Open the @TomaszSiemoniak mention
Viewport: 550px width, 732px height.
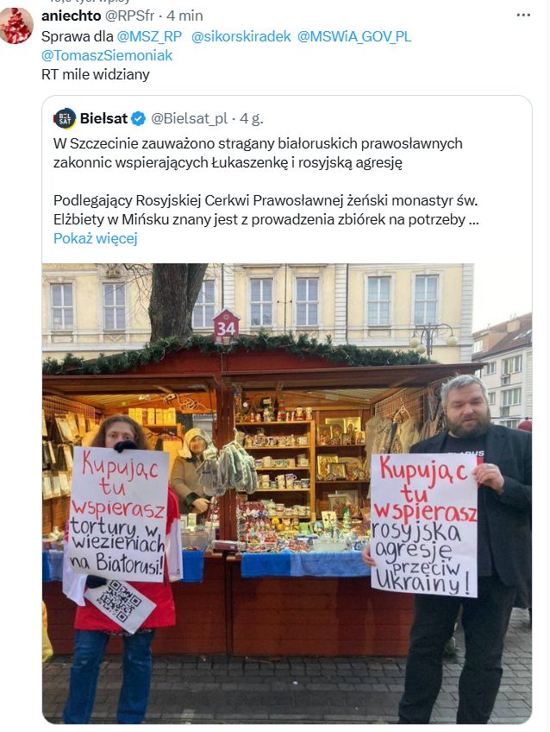pyautogui.click(x=107, y=55)
